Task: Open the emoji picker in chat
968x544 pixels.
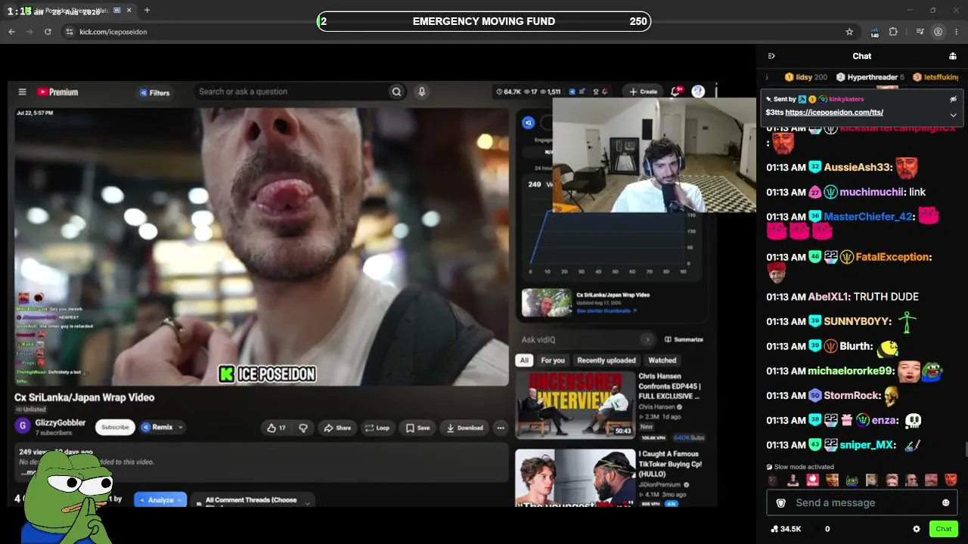Action: pyautogui.click(x=945, y=502)
